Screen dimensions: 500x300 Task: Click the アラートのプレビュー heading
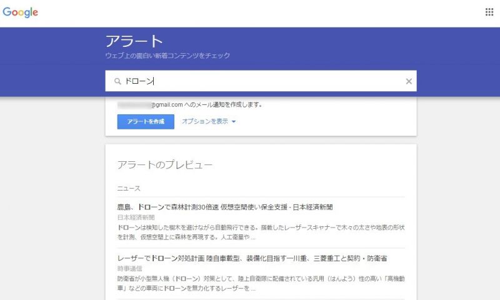point(165,165)
